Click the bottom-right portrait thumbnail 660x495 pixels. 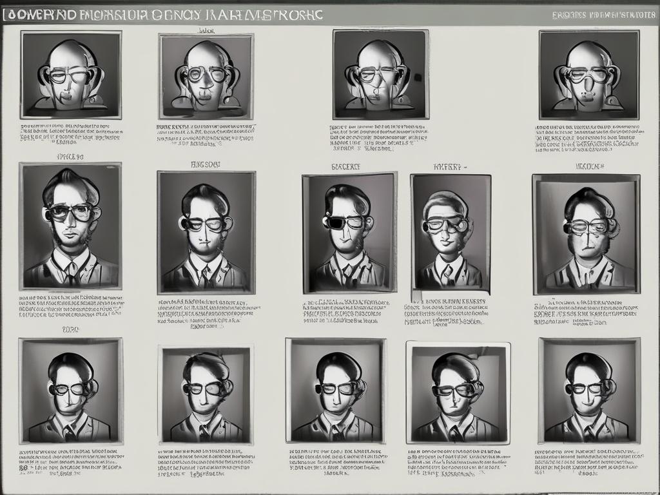pos(589,391)
